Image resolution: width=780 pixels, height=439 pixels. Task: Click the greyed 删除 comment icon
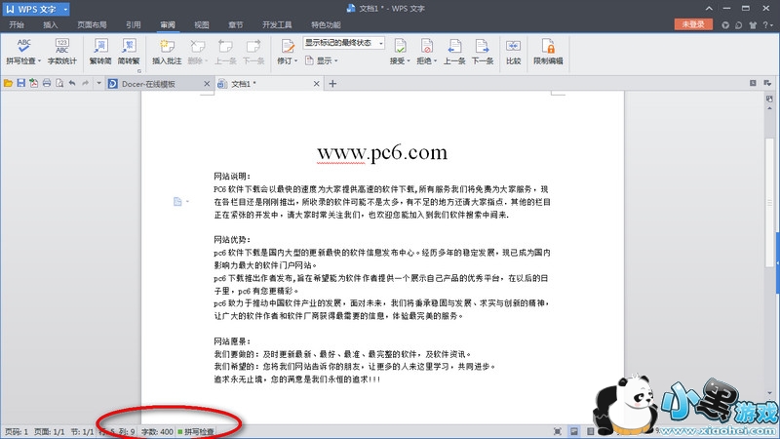(x=198, y=46)
